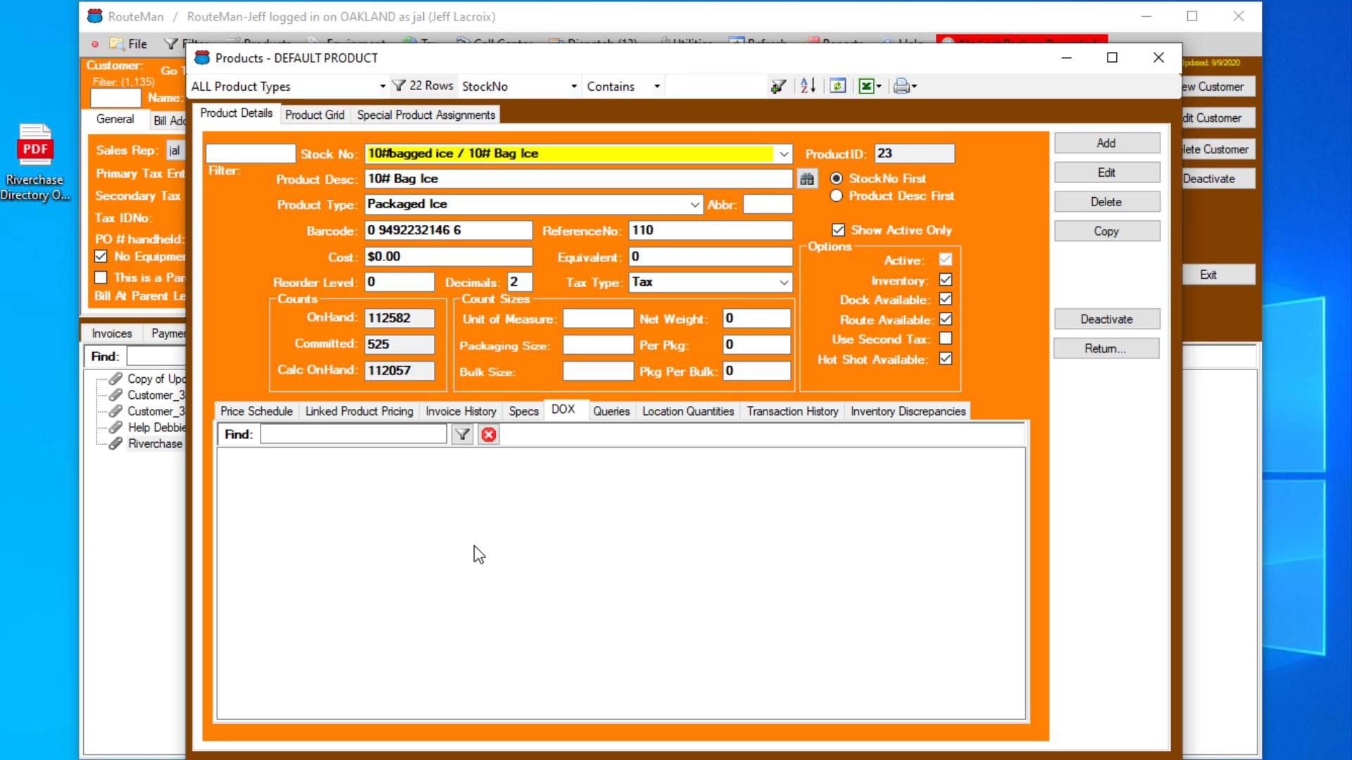The height and width of the screenshot is (760, 1352).
Task: Open the Contains operator dropdown
Action: (x=657, y=86)
